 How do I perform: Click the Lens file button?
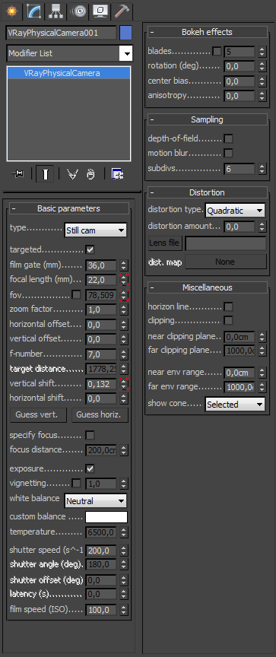pos(166,243)
